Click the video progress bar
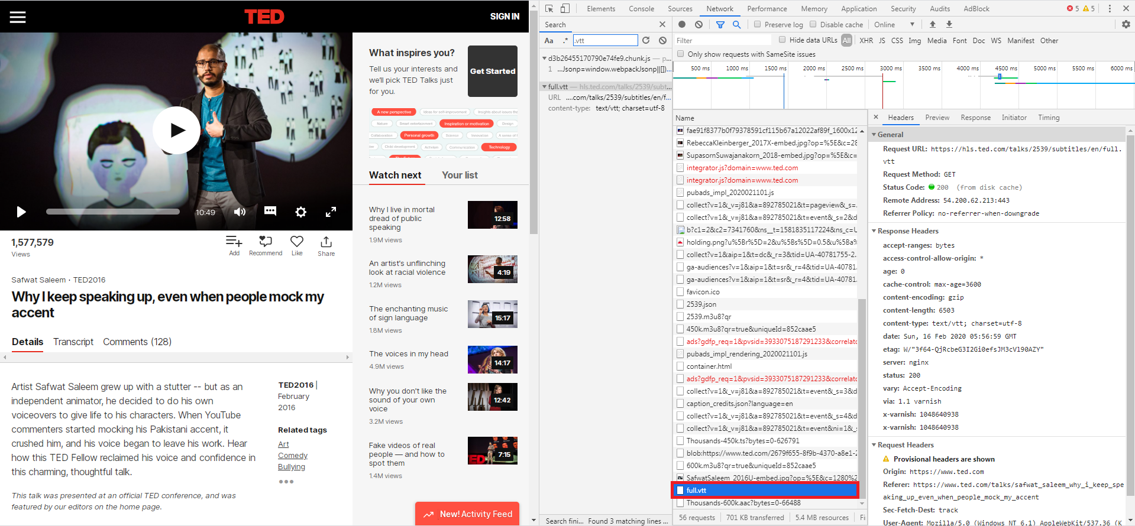The image size is (1135, 526). pyautogui.click(x=113, y=212)
